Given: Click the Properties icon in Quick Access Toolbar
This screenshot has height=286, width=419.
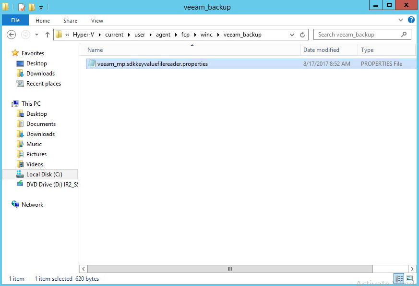Looking at the screenshot, I should pos(22,7).
